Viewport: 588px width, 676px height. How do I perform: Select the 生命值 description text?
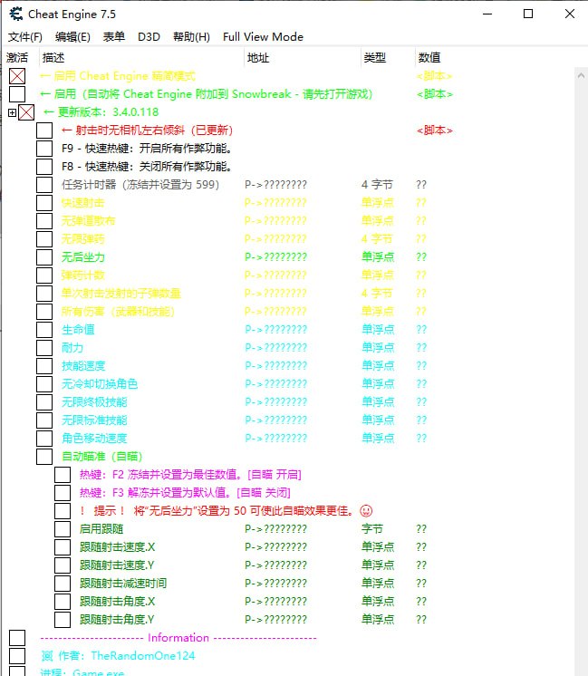(78, 330)
